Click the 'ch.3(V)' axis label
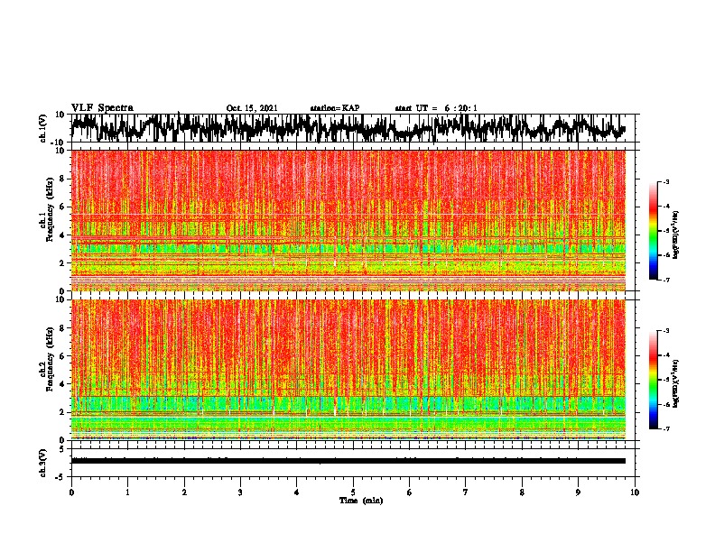 [x=42, y=463]
